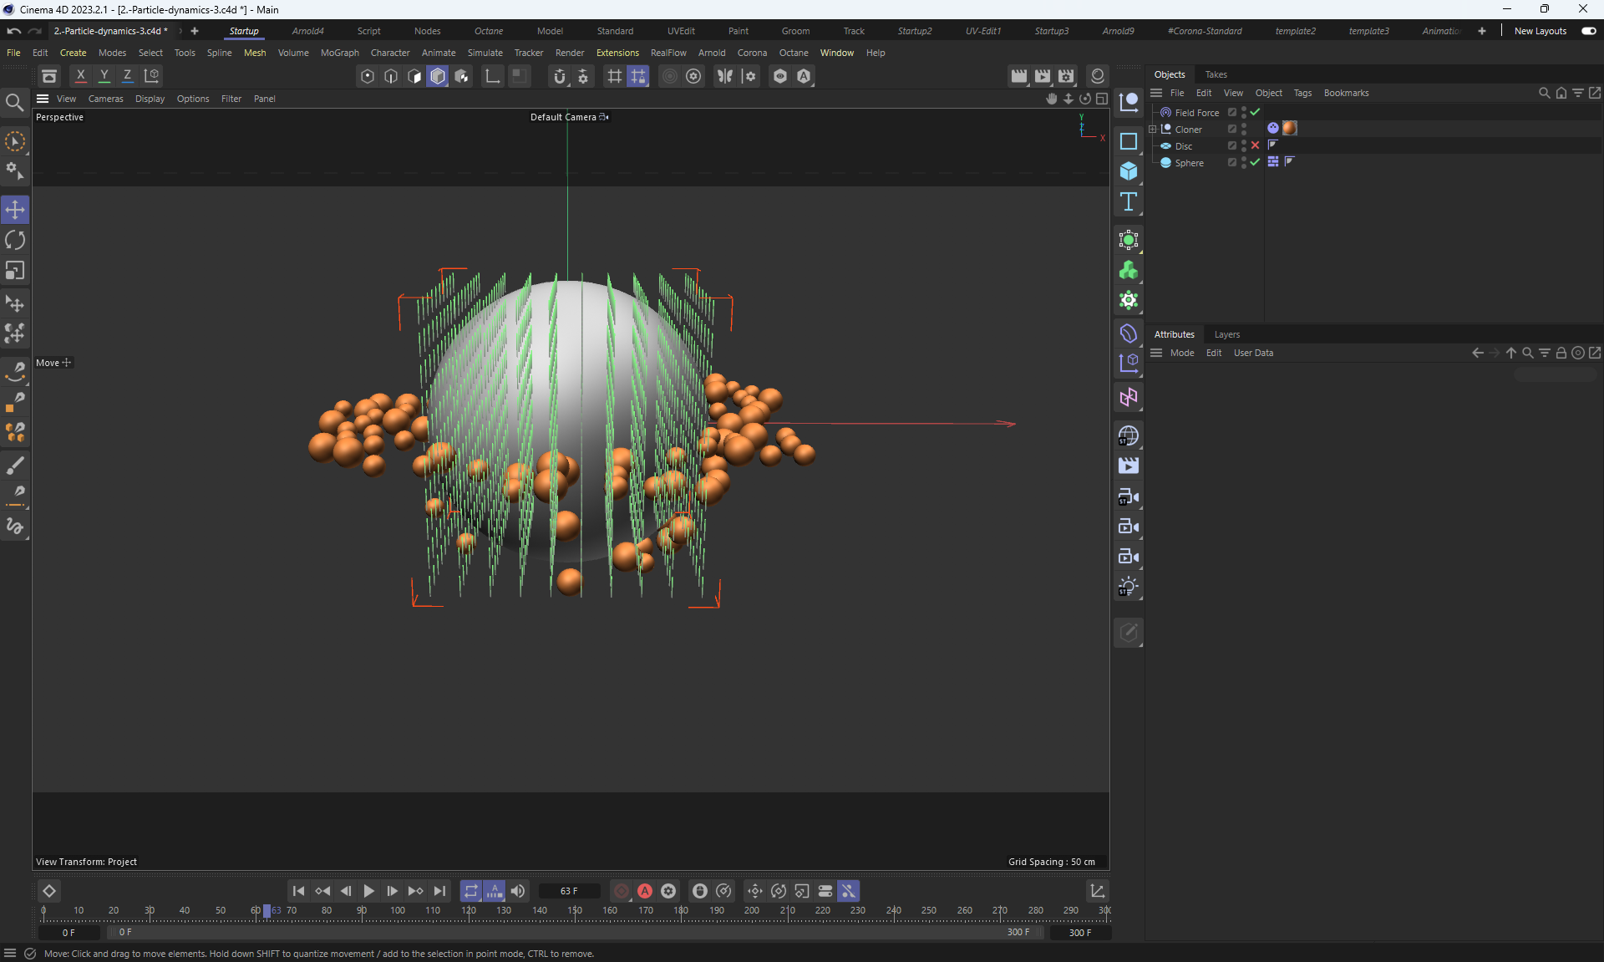Screen dimensions: 1604x962
Task: Open the MoGraph menu
Action: (339, 53)
